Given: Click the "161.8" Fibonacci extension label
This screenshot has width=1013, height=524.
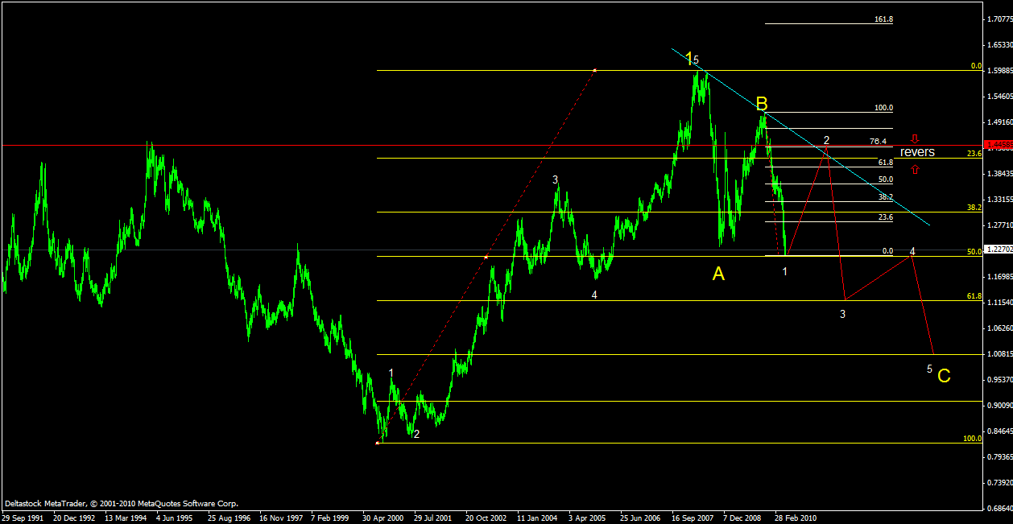Looking at the screenshot, I should point(883,19).
